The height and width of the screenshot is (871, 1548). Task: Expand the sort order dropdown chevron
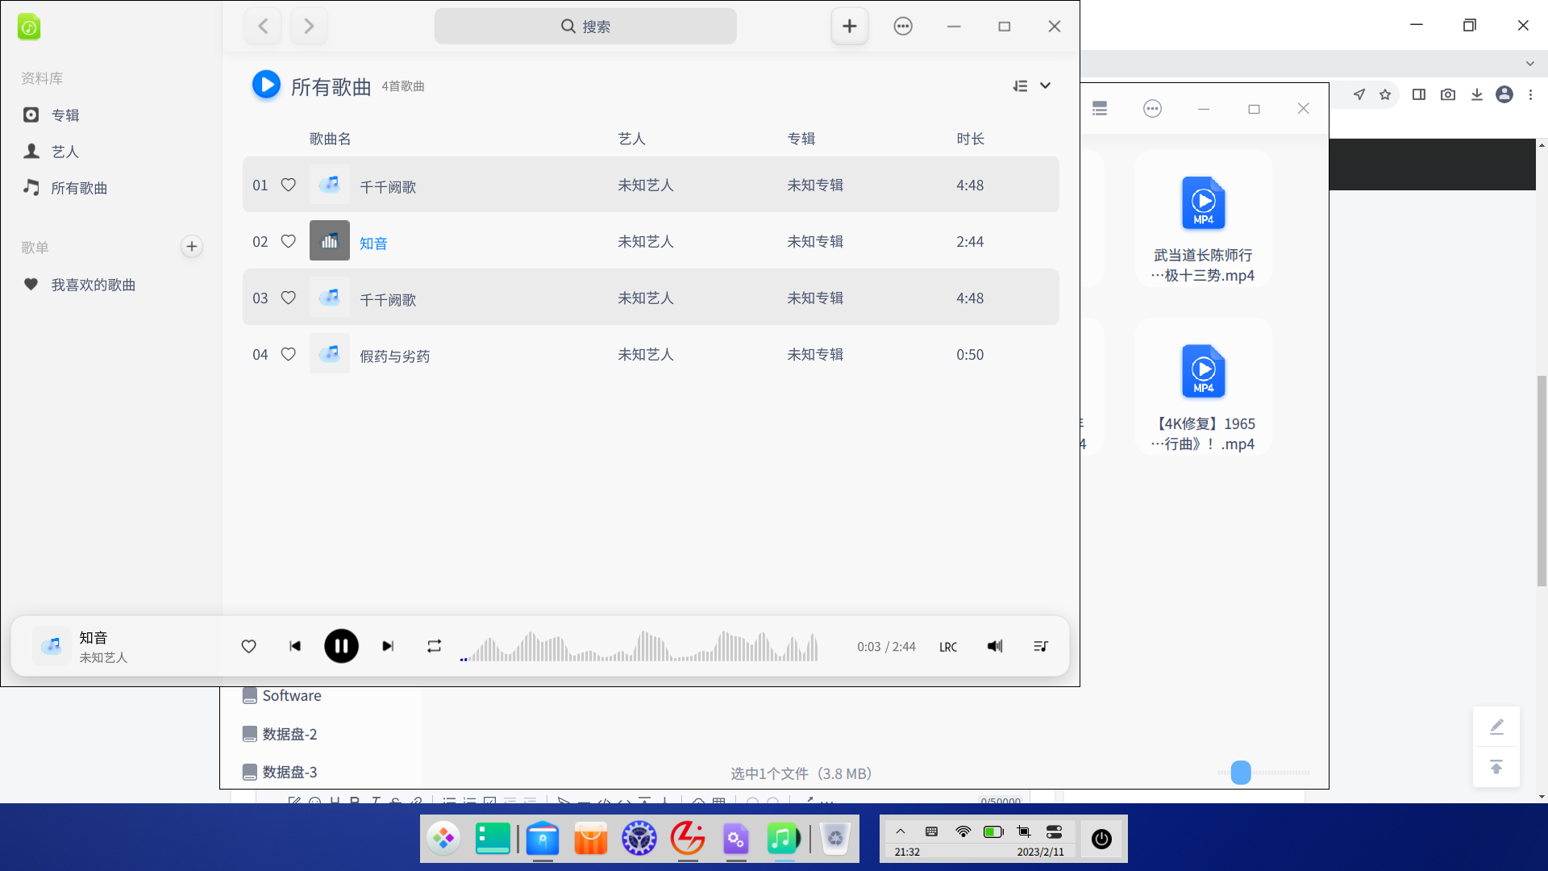[1045, 85]
